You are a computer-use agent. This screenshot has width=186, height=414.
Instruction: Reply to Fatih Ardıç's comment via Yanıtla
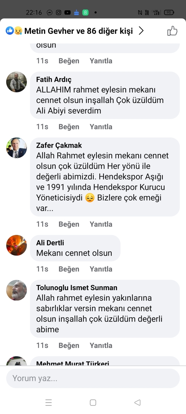(x=101, y=127)
